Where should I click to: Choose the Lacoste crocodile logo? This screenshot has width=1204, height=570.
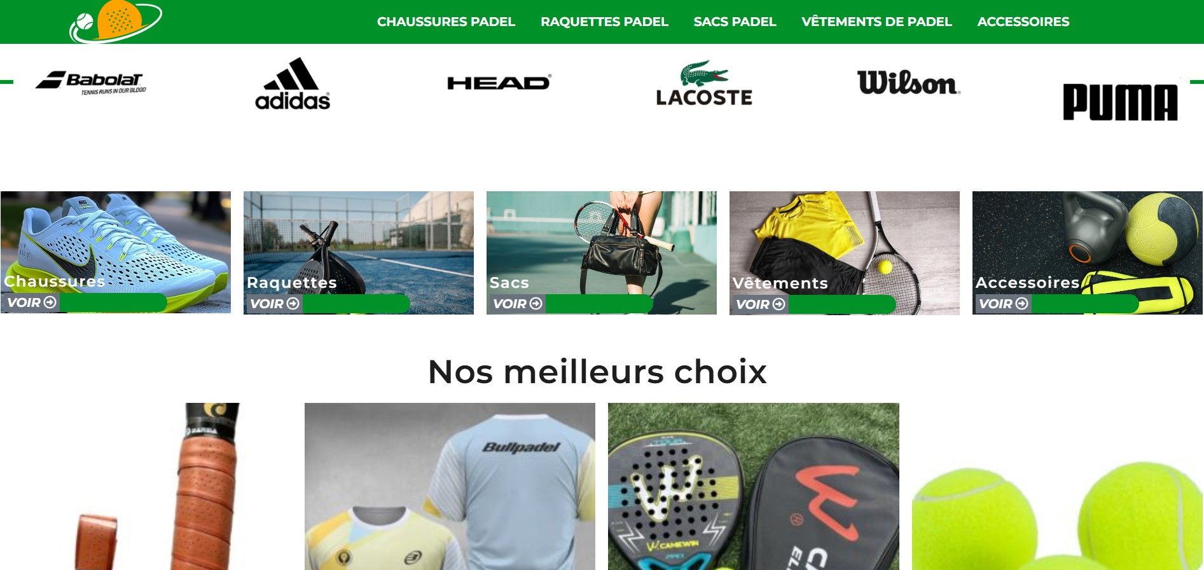point(704,83)
